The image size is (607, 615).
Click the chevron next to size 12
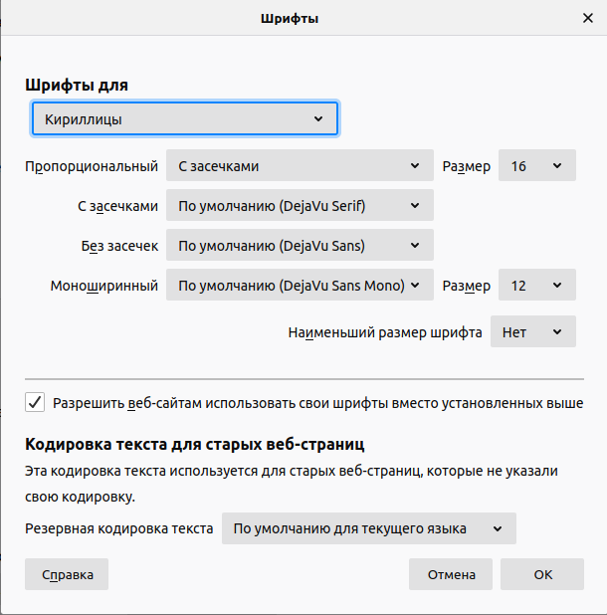557,286
